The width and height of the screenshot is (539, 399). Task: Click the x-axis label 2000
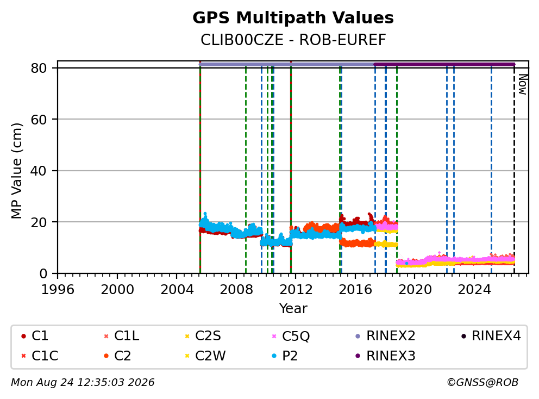117,290
